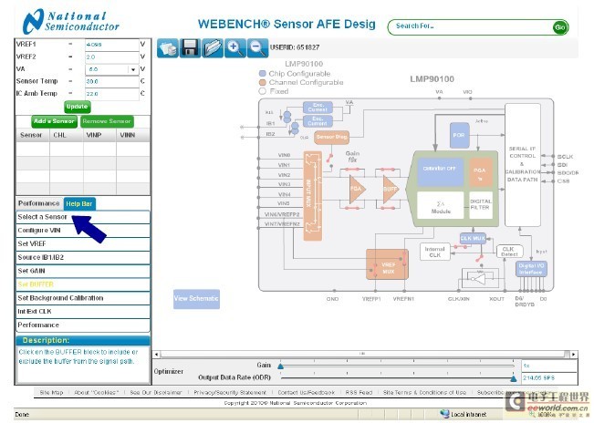
Task: Select the 'Source IB1,IB2' help item
Action: pyautogui.click(x=83, y=258)
